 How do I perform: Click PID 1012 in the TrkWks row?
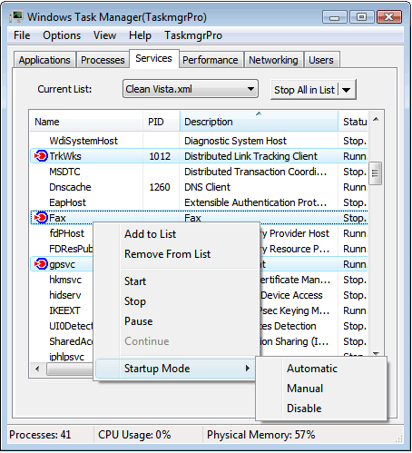click(160, 156)
